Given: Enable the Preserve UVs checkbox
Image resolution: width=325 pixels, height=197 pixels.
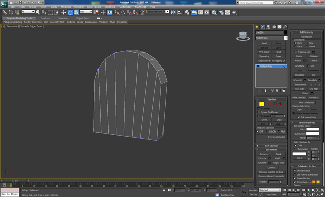Looking at the screenshot, I should pyautogui.click(x=296, y=52).
